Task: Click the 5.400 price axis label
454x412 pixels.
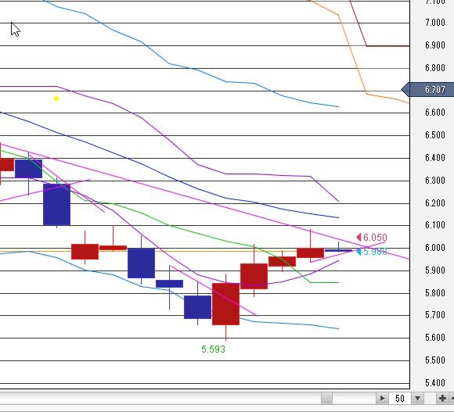Action: click(x=435, y=383)
